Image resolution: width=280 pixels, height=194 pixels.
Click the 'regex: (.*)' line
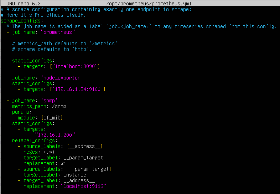(x=39, y=152)
